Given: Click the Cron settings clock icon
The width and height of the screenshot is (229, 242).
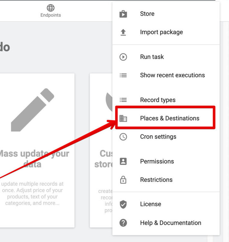Looking at the screenshot, I should [123, 137].
